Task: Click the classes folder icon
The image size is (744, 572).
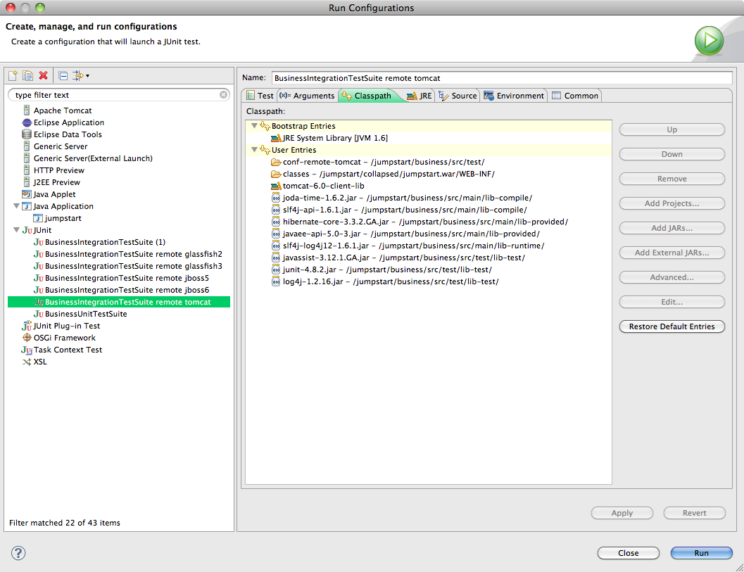Action: 276,174
